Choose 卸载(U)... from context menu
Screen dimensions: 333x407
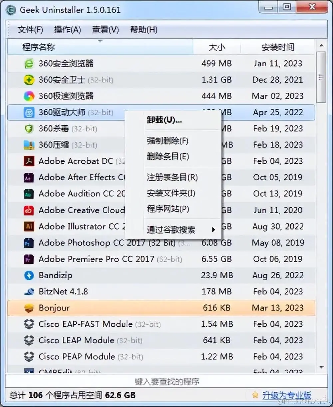tap(164, 120)
